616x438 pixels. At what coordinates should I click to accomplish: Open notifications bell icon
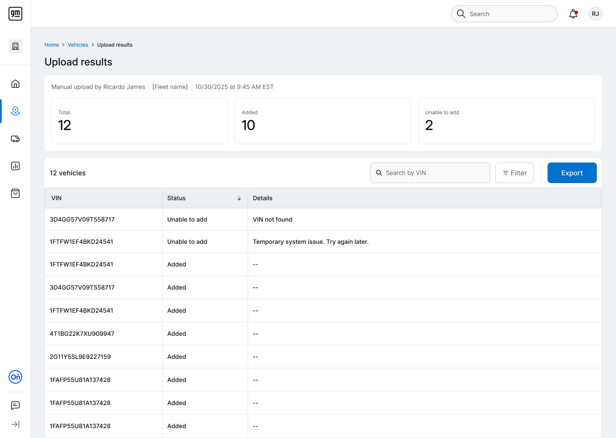573,14
